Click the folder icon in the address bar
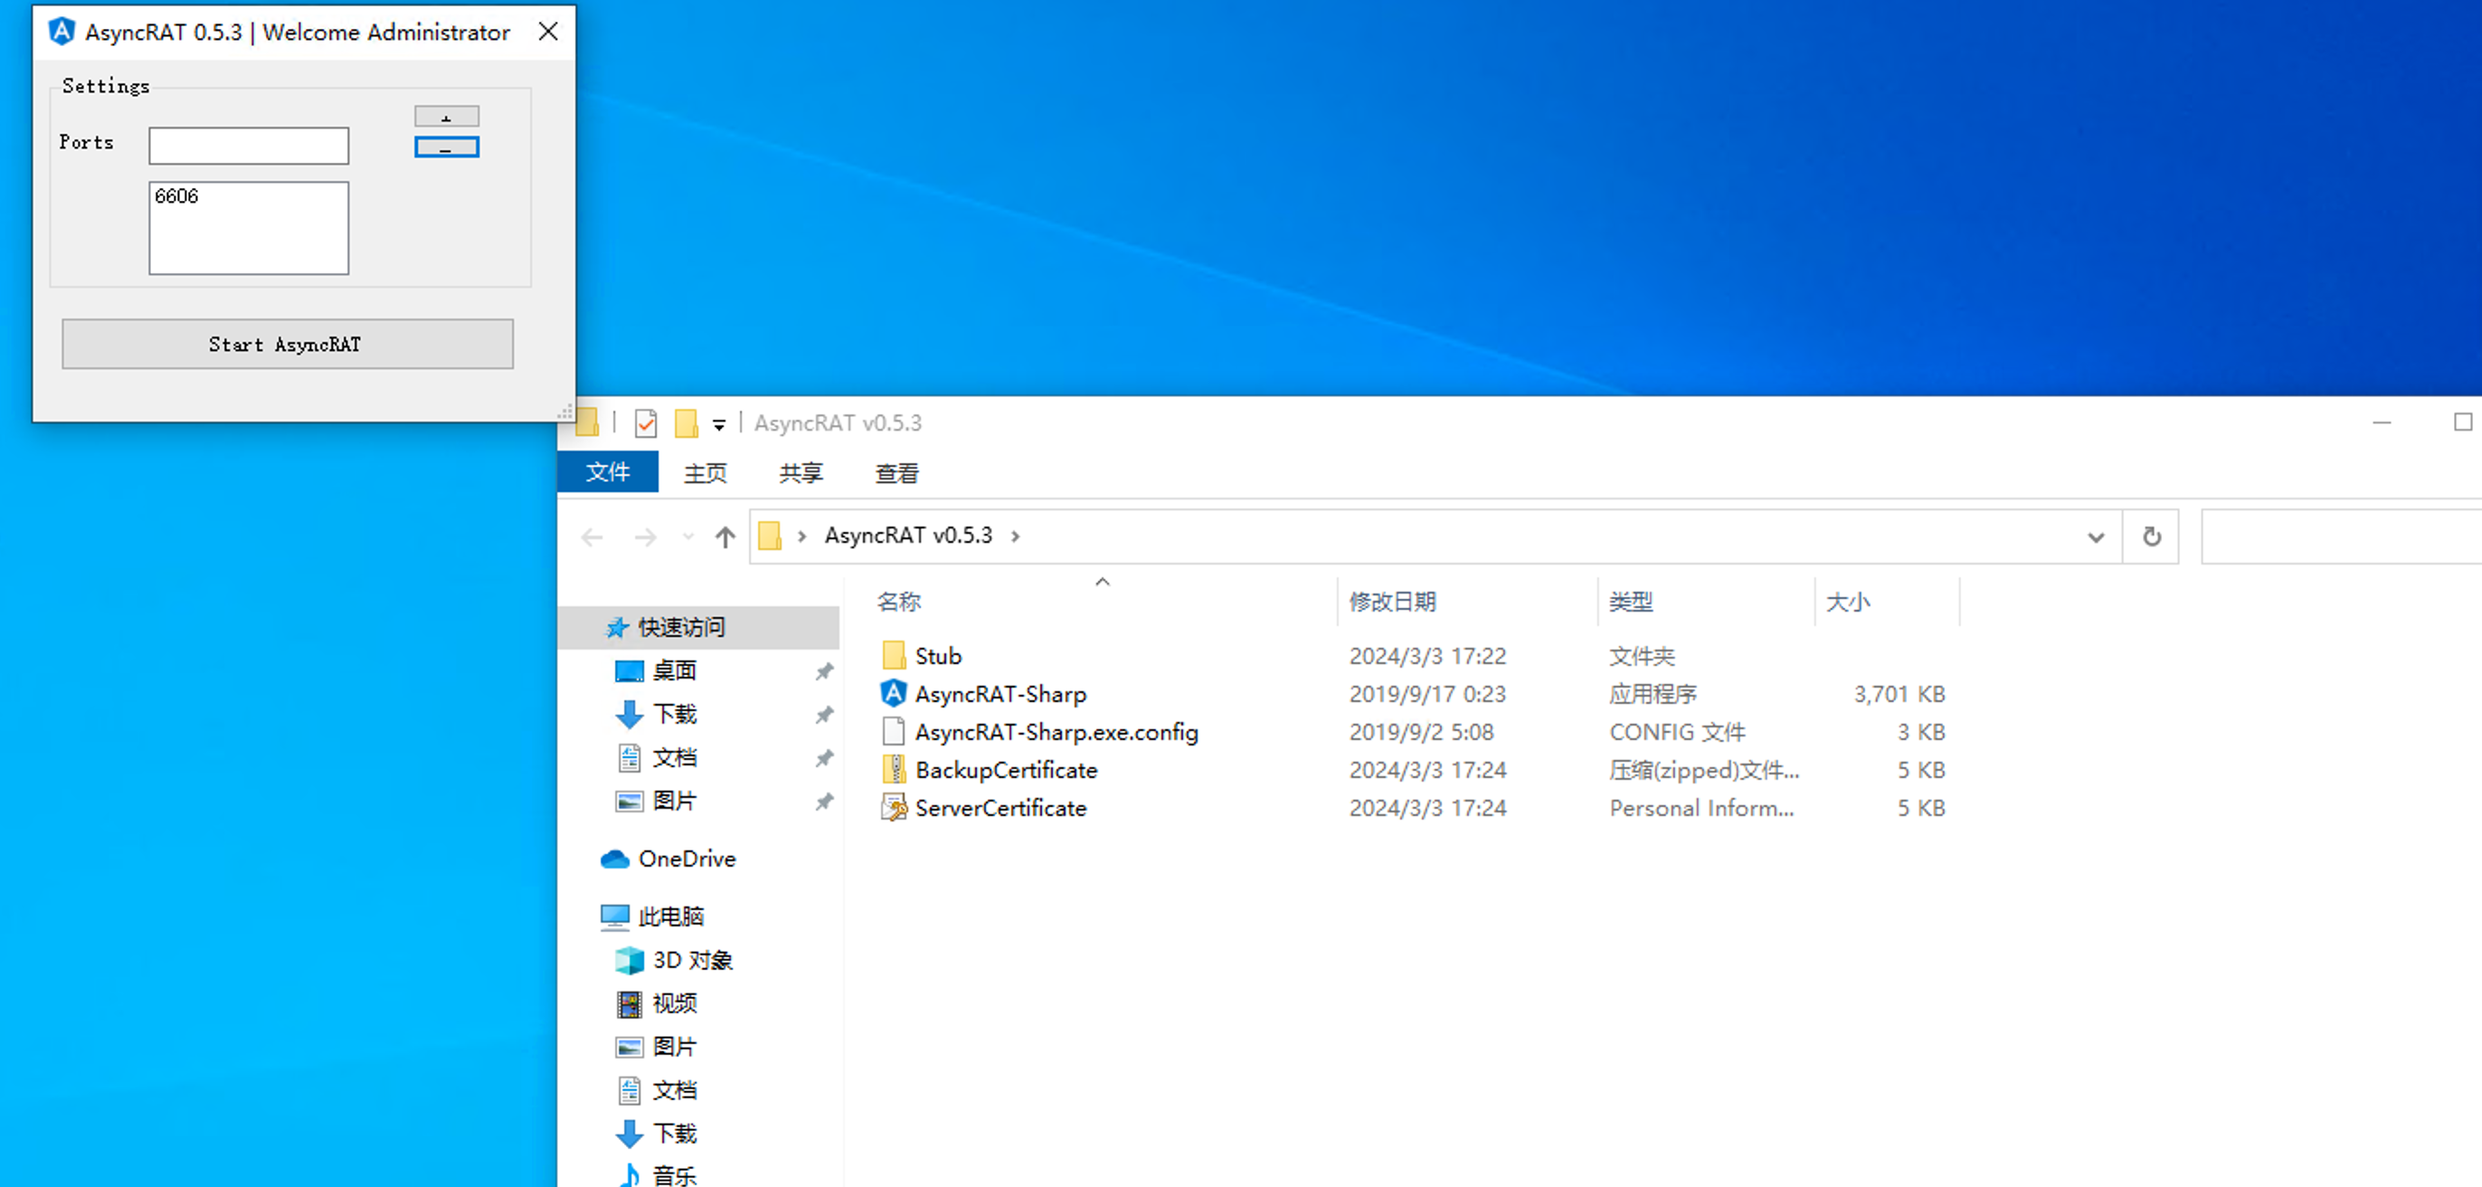The width and height of the screenshot is (2482, 1187). (770, 536)
